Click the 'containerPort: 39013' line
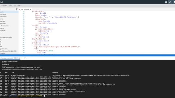Image resolution: width=175 pixels, height=98 pixels. 45,51
